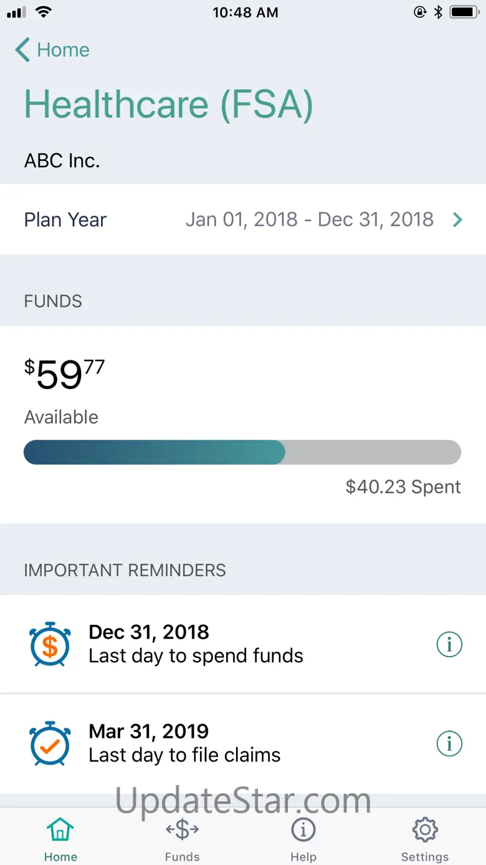
Task: Open Plan Year date range selector
Action: click(310, 220)
